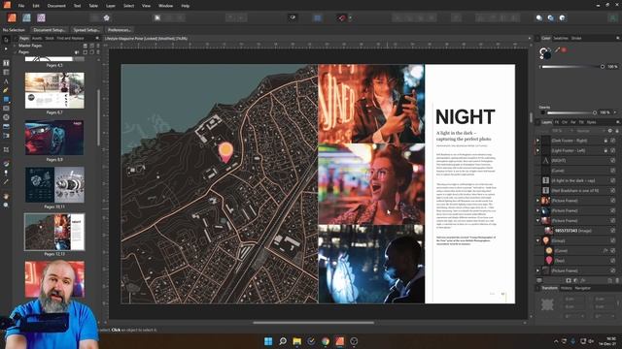Switch to the Designer persona icon
Screen dimensions: 622x349
26,17
